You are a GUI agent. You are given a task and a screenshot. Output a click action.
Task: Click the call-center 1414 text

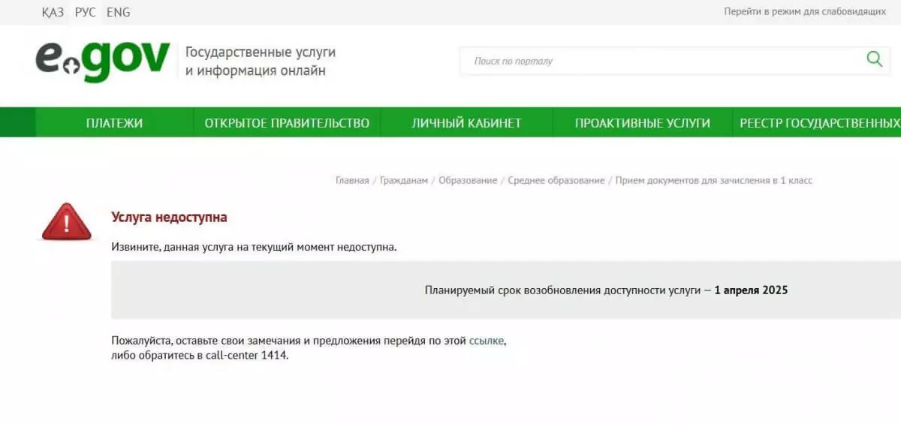(x=246, y=356)
